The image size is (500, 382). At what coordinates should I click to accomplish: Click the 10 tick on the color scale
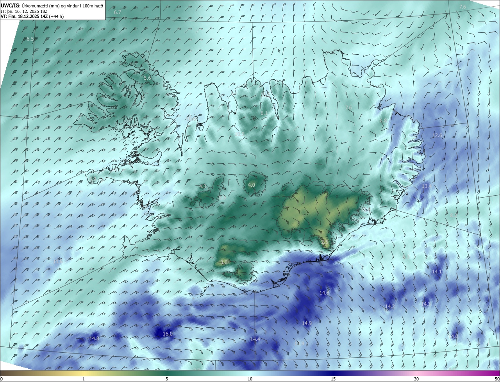tap(250, 379)
